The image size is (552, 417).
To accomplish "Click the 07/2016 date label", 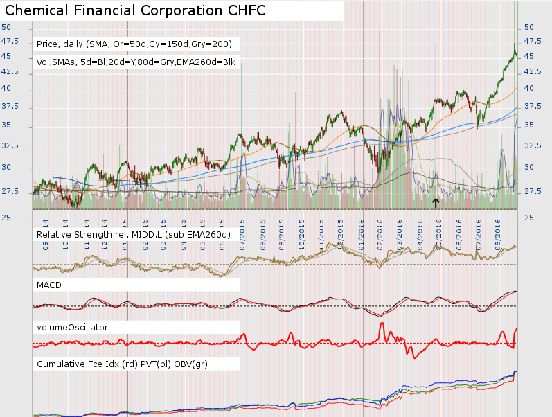I will point(478,235).
